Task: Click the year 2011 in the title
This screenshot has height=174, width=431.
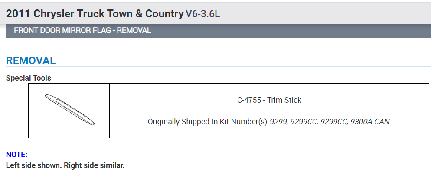Action: [x=18, y=13]
